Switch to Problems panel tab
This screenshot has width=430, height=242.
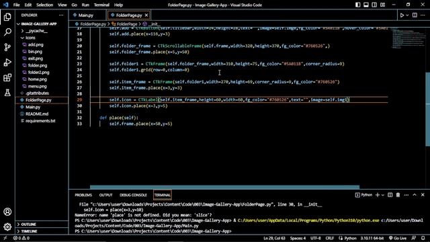click(83, 195)
